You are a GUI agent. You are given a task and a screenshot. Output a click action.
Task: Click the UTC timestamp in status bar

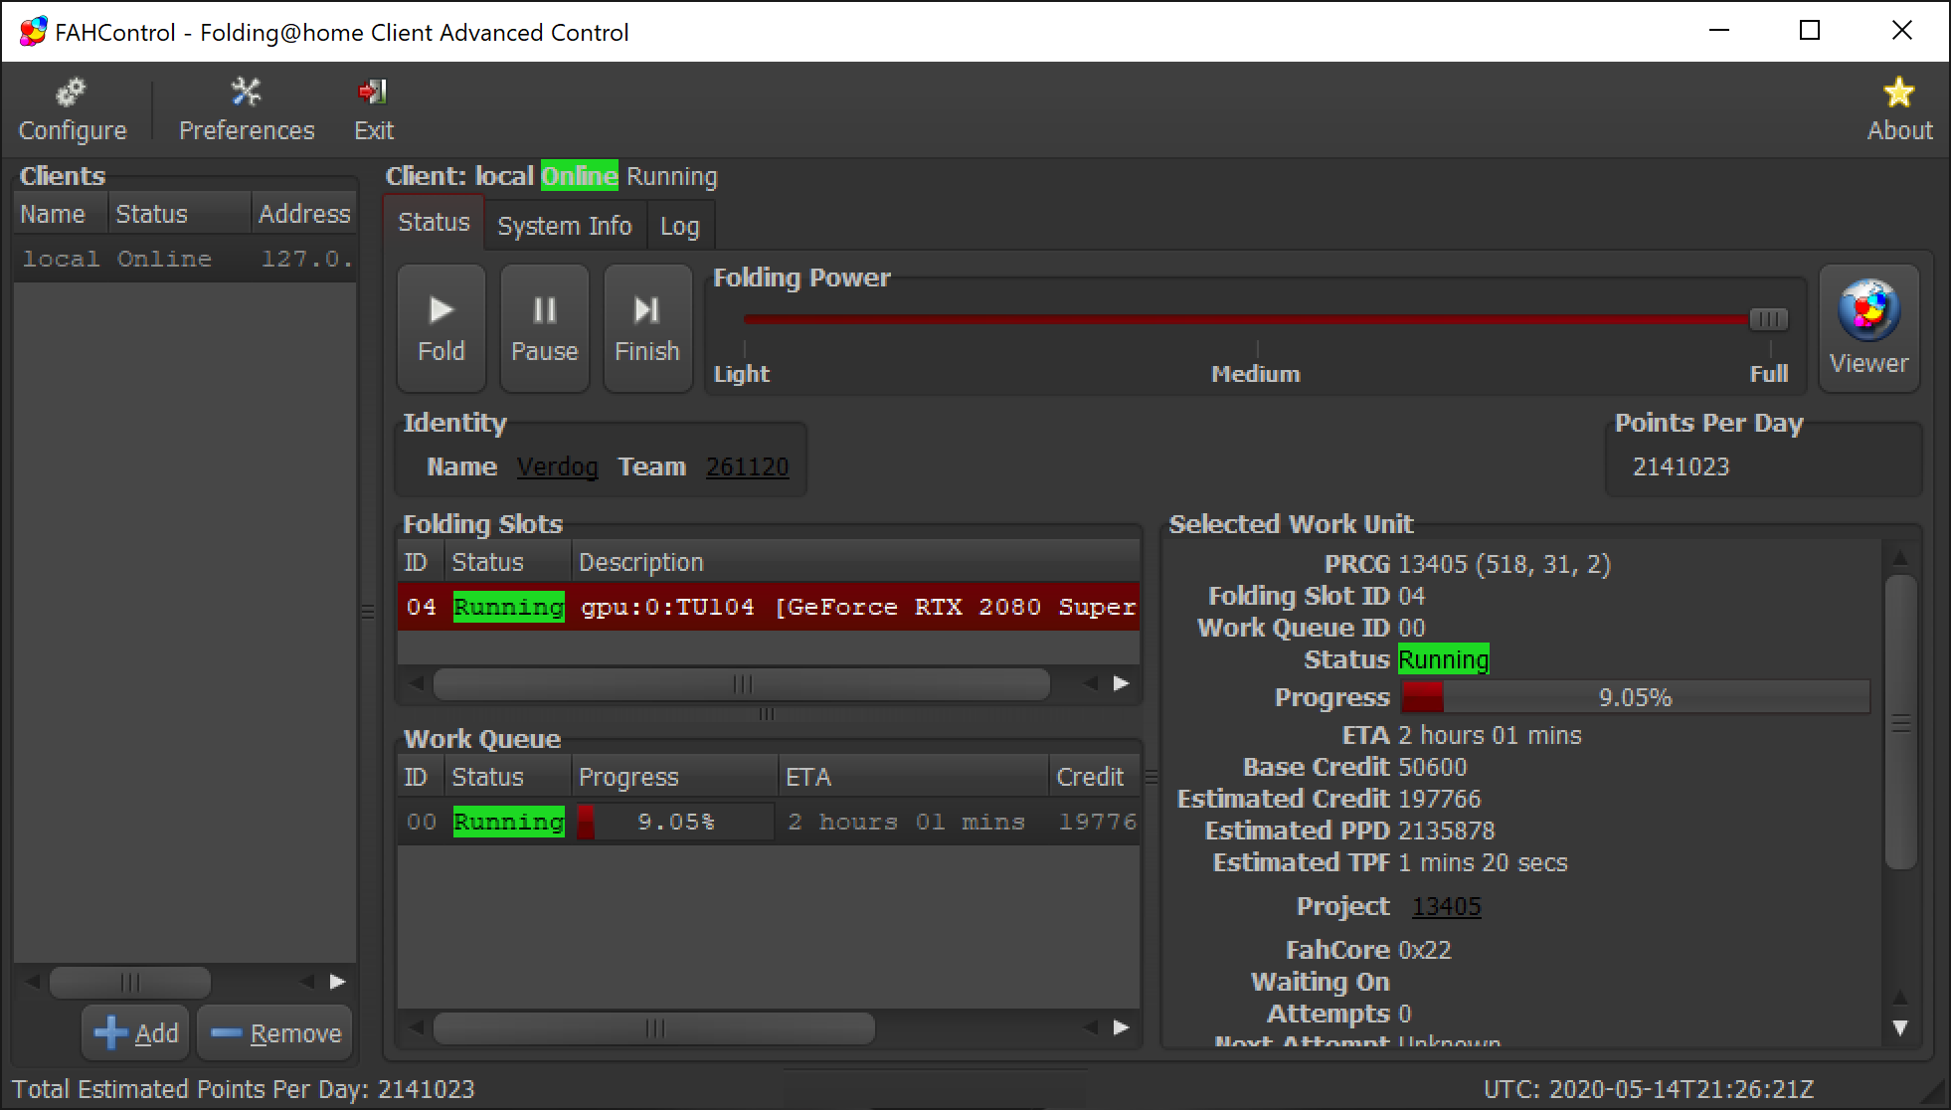point(1649,1089)
